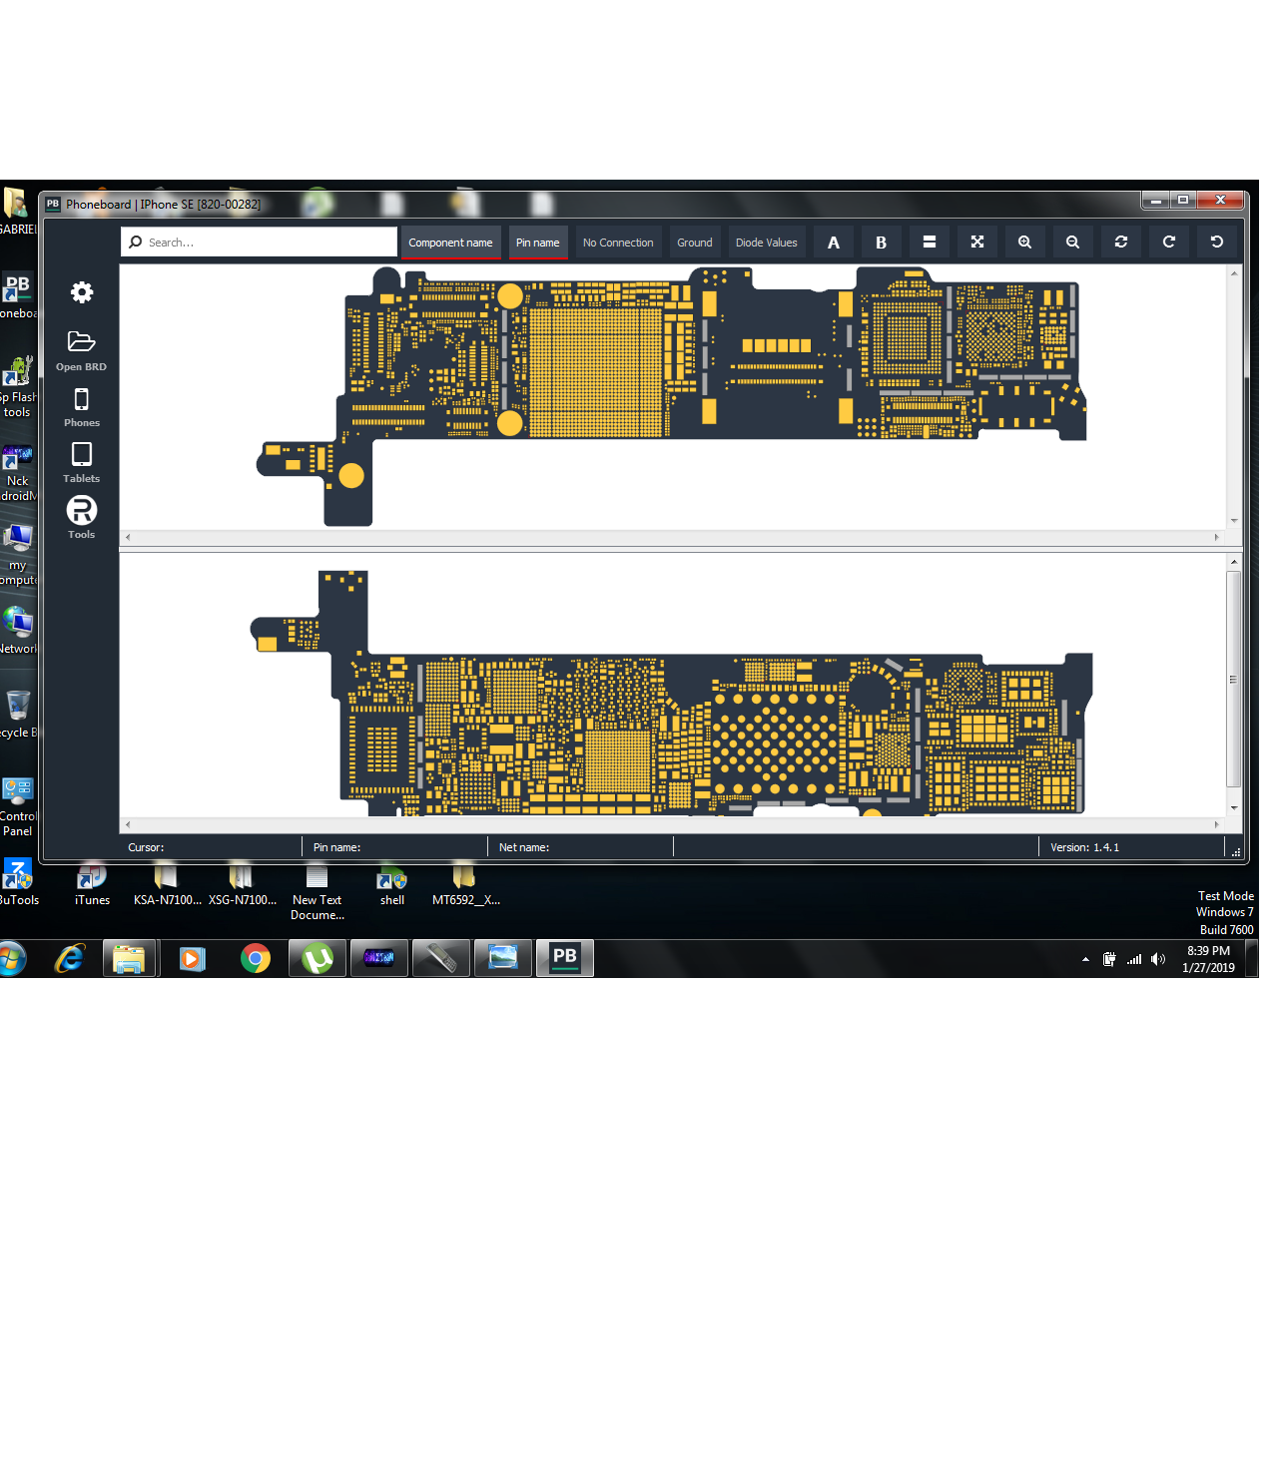Click the top board horizontal scrollbar
Image resolution: width=1278 pixels, height=1484 pixels.
click(672, 537)
